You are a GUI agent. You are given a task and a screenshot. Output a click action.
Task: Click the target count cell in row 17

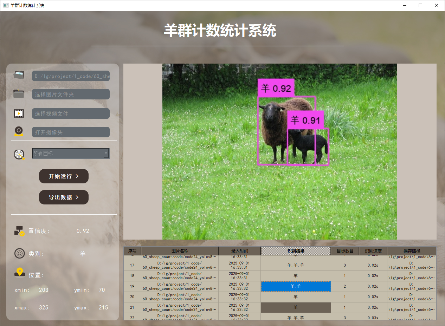[345, 265]
